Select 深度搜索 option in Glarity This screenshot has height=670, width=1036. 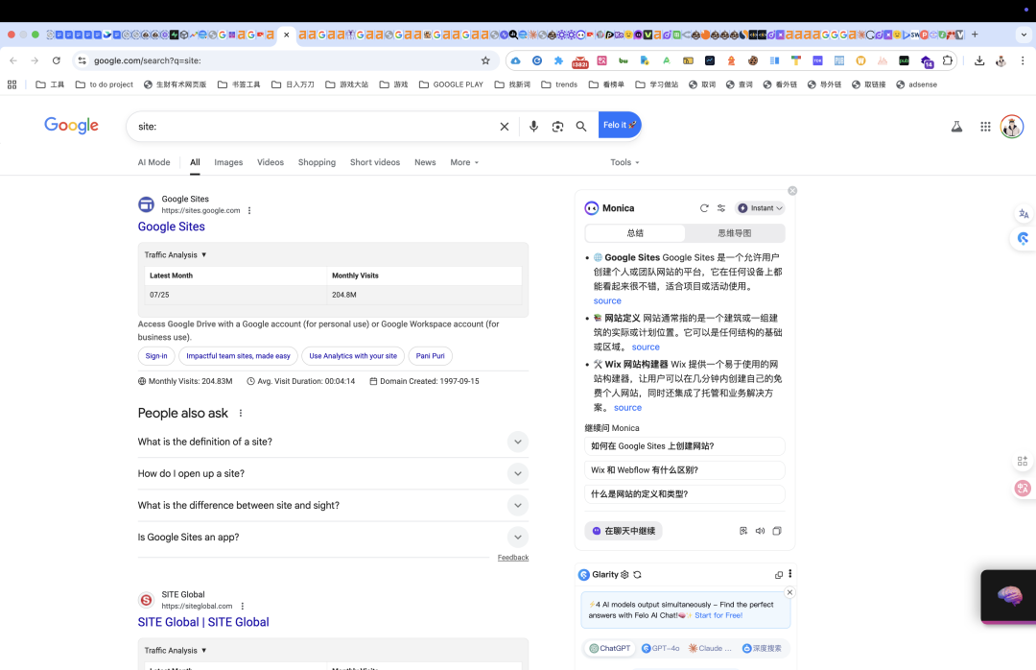point(762,648)
